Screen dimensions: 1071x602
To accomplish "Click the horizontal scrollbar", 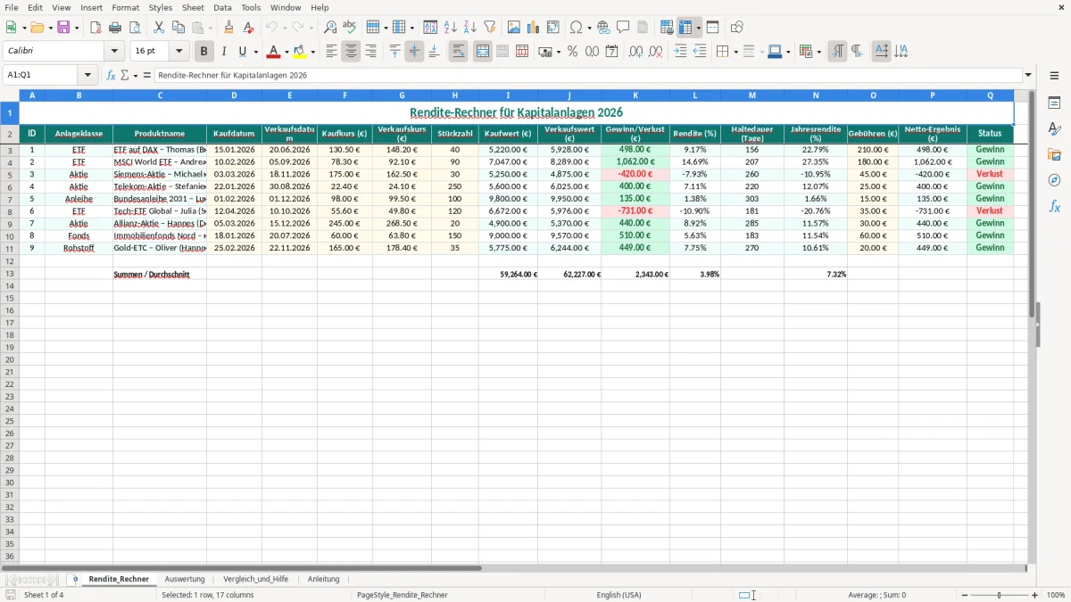I will (x=242, y=567).
